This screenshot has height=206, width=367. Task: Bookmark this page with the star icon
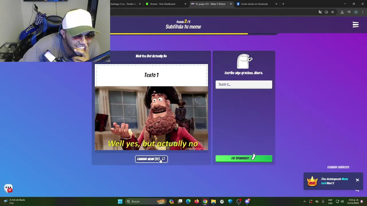point(333,12)
